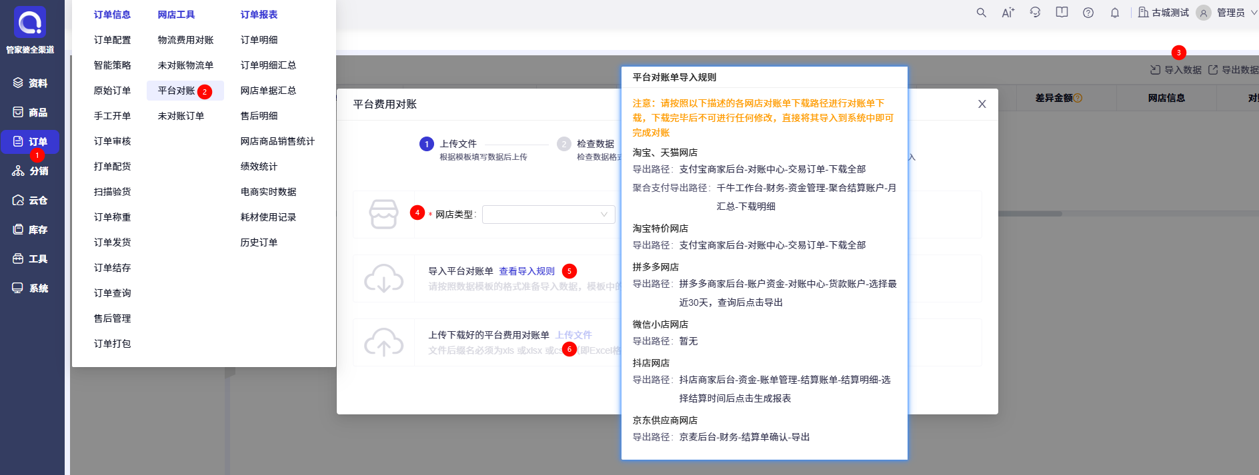Click the search magnifier icon in header

pyautogui.click(x=981, y=13)
